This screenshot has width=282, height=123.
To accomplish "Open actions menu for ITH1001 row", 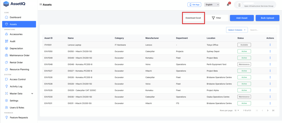I will (x=270, y=45).
